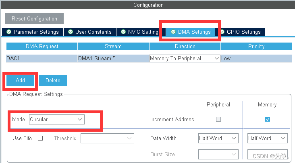The image size is (295, 163).
Task: Uncheck the Memory increment address checkbox
Action: (x=268, y=119)
